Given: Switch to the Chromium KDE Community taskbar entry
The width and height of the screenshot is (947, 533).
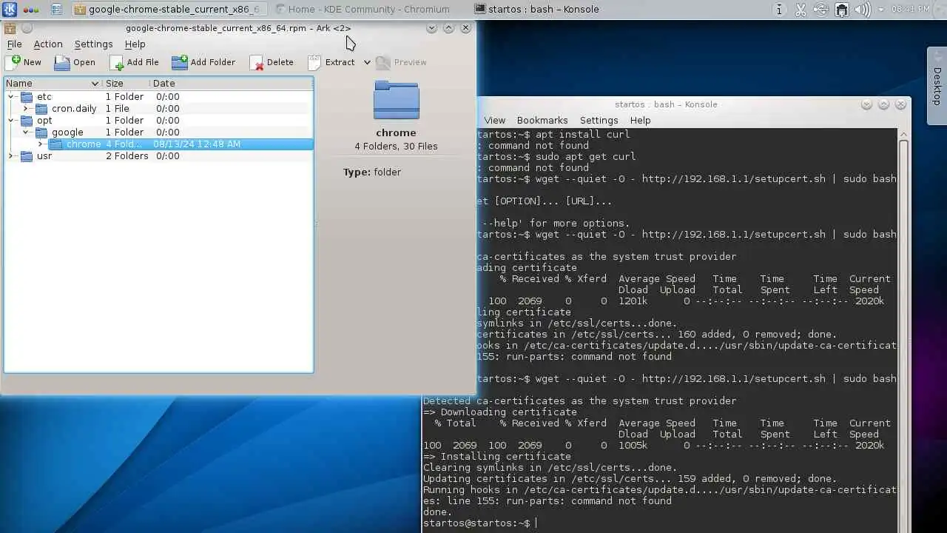Looking at the screenshot, I should pyautogui.click(x=363, y=10).
